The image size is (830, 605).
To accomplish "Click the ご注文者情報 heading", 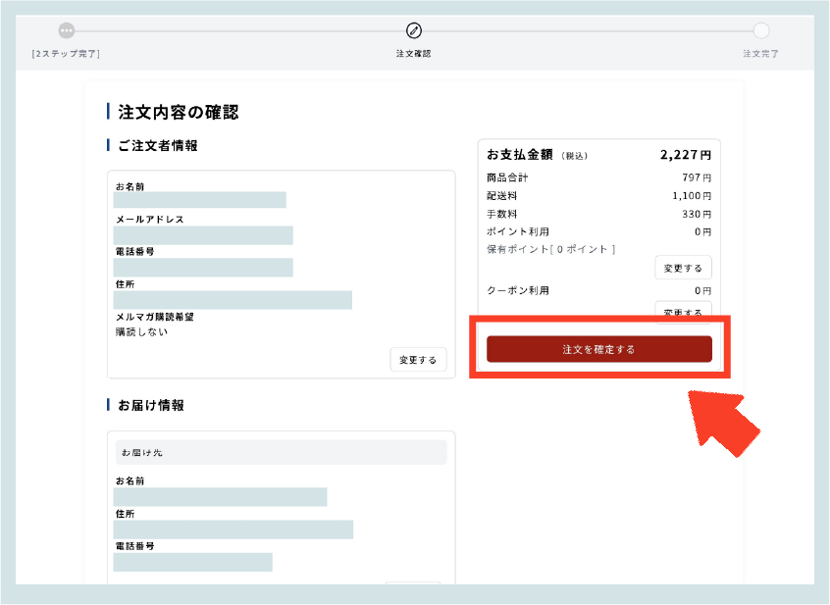I will (x=158, y=145).
